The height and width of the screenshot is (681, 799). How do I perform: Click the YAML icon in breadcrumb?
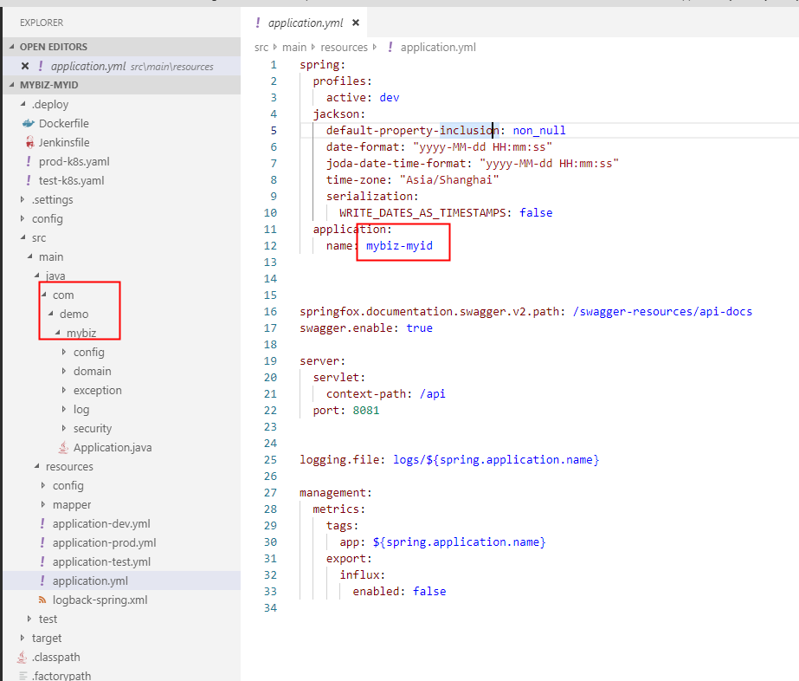coord(390,47)
